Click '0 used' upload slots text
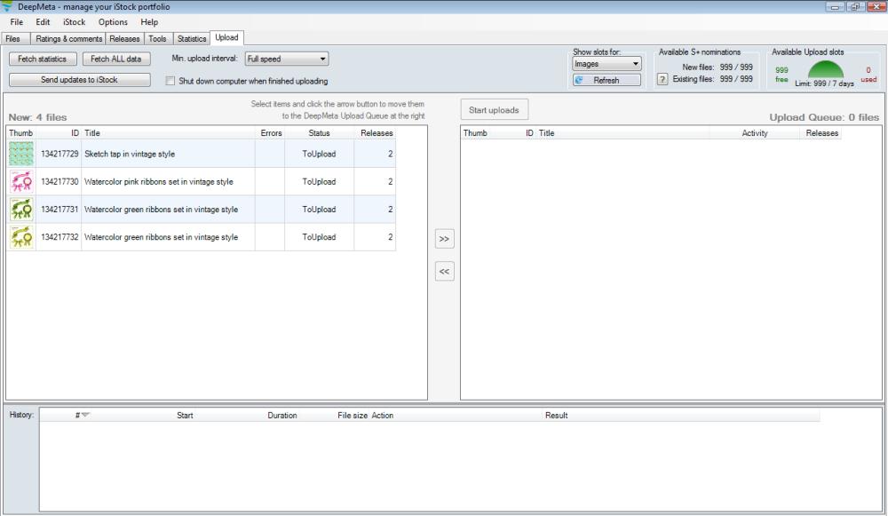The height and width of the screenshot is (516, 888). 868,75
